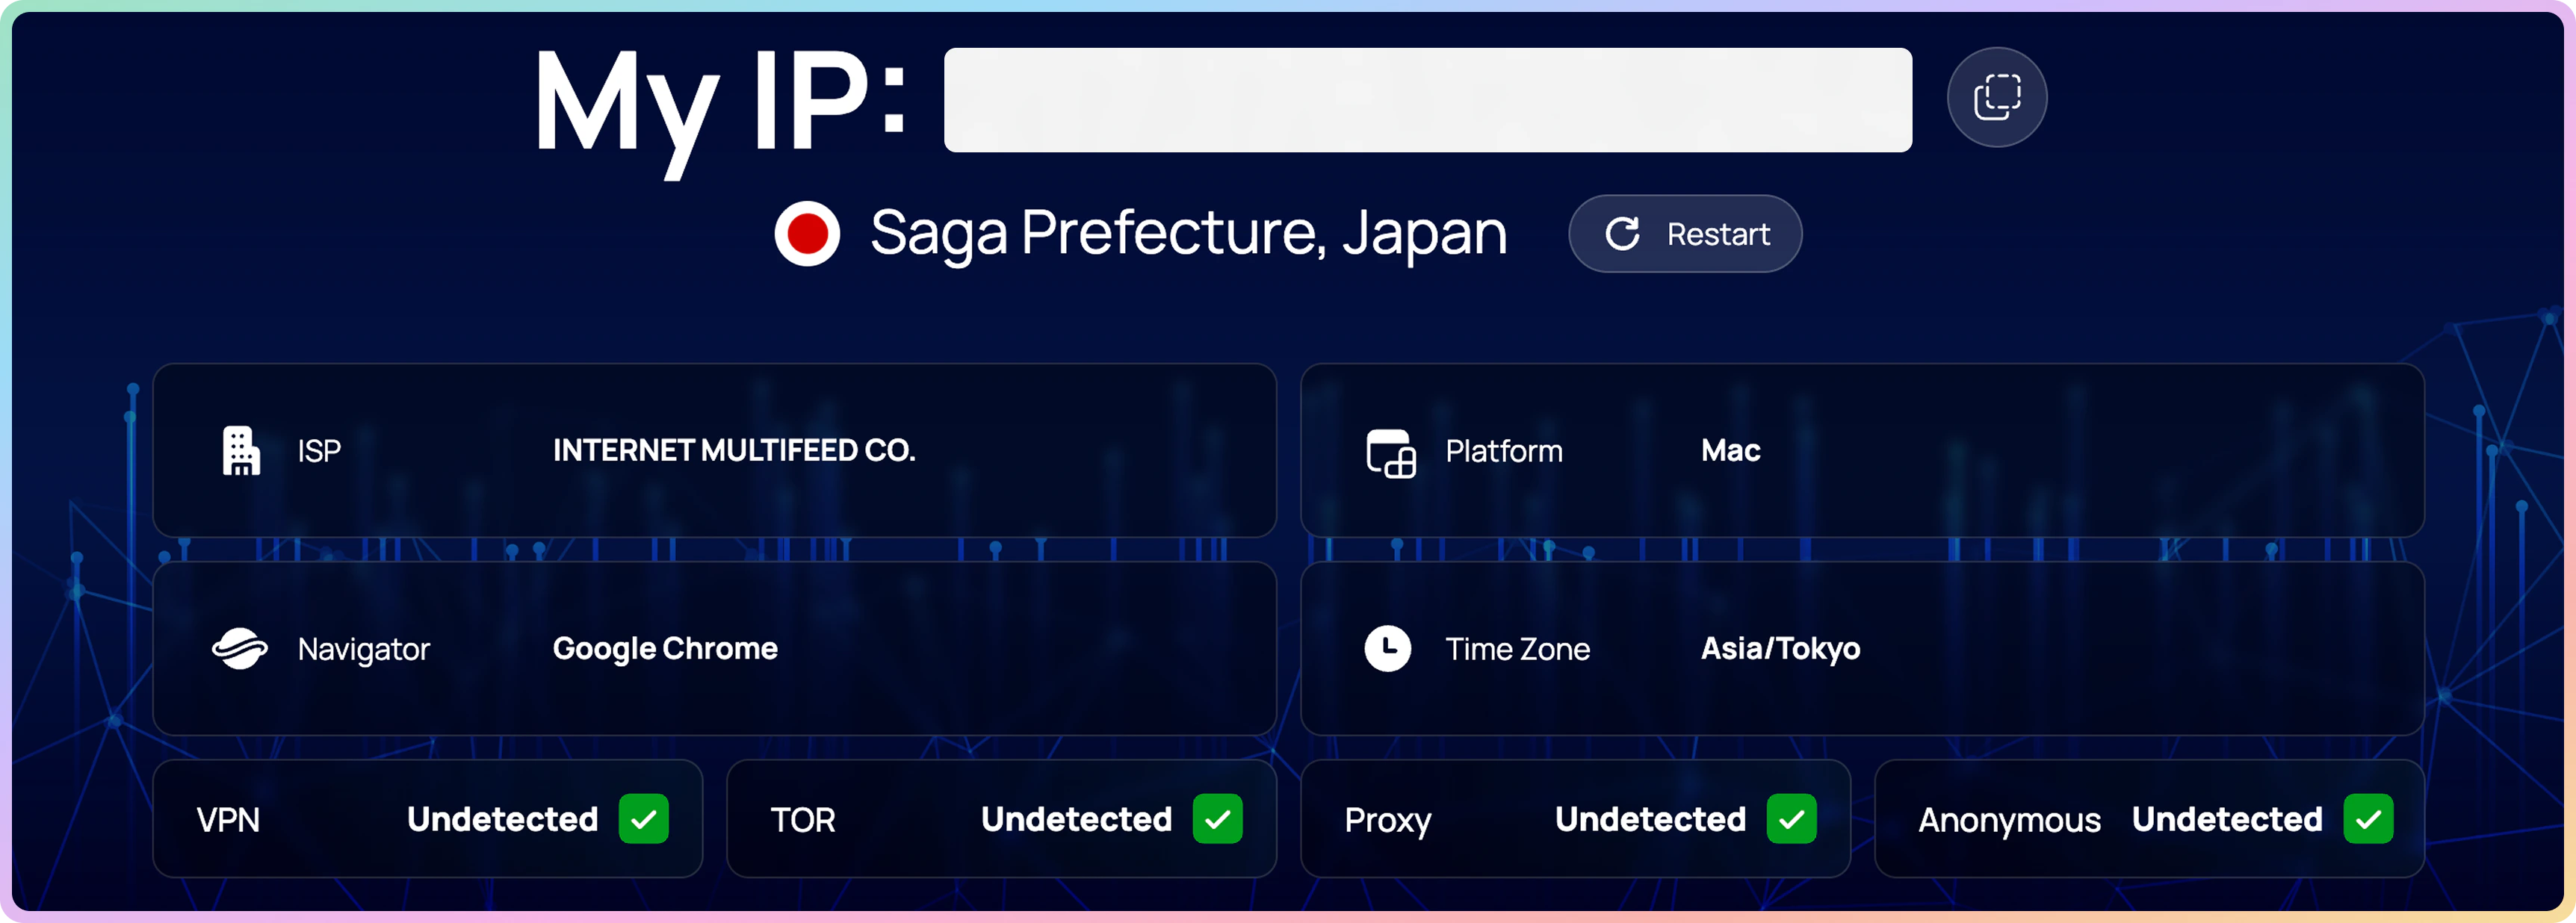Click the copy IP address icon

(1996, 97)
